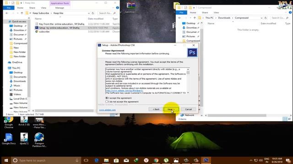Click the 'Type here to search' box
293x164 pixels.
coord(46,160)
